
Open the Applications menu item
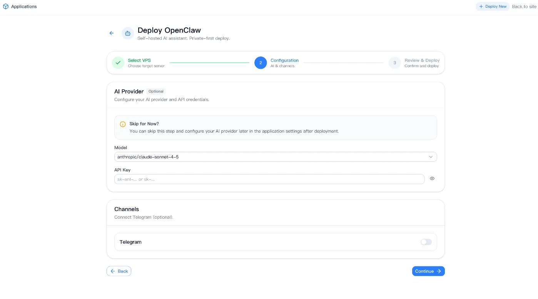pos(24,6)
